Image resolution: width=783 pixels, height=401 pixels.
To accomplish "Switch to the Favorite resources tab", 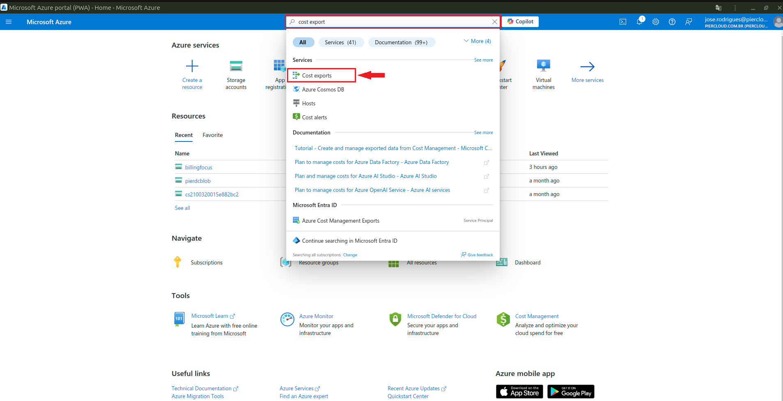I will click(212, 135).
